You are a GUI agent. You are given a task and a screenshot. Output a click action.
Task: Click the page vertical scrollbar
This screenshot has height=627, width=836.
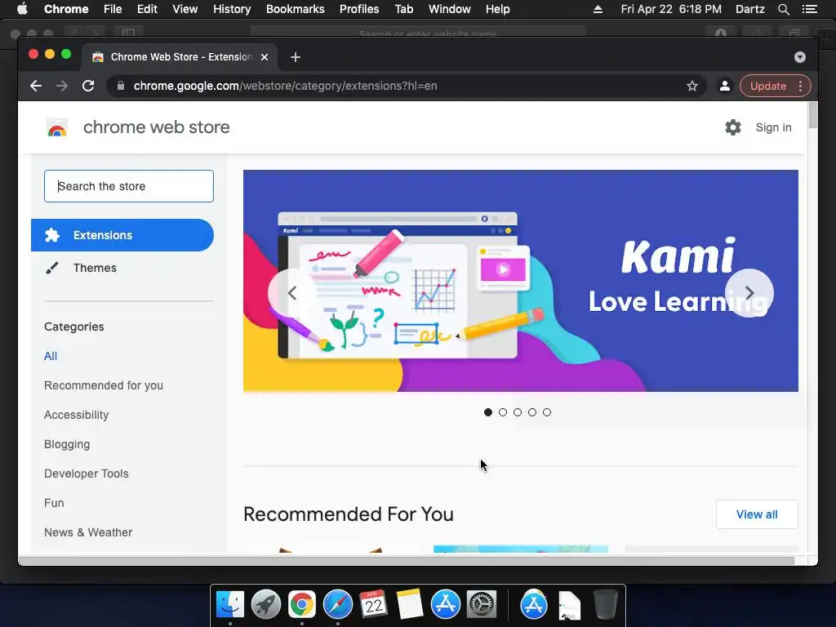812,116
